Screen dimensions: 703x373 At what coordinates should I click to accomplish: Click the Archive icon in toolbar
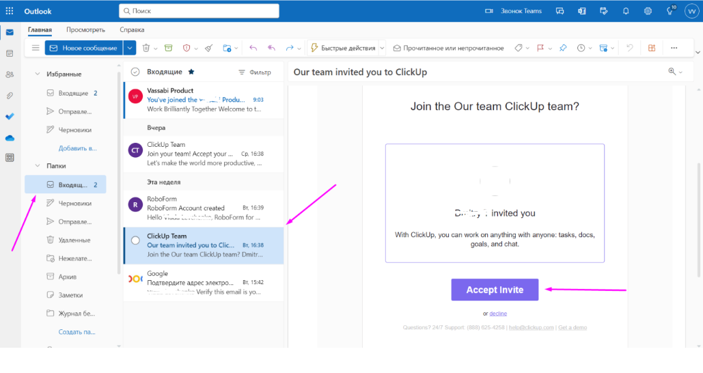169,48
